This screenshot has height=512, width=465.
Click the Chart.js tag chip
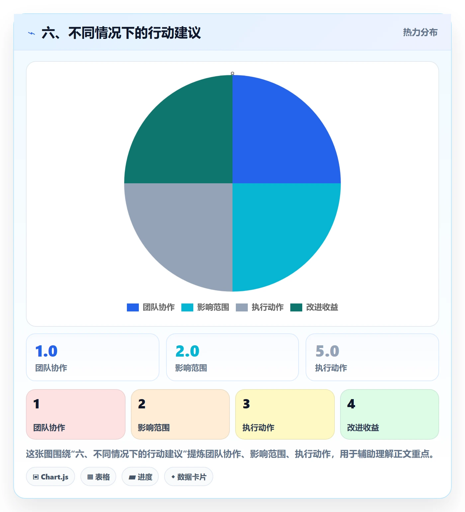point(50,477)
